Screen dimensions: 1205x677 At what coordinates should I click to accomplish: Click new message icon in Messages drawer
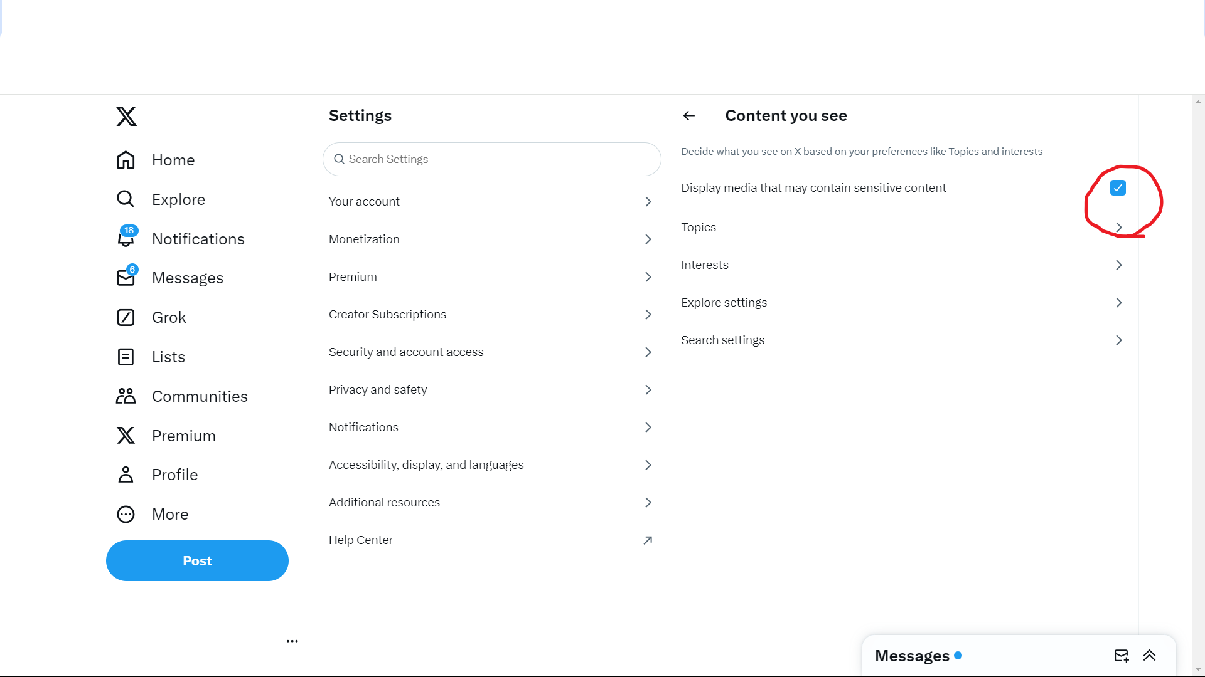[1121, 656]
